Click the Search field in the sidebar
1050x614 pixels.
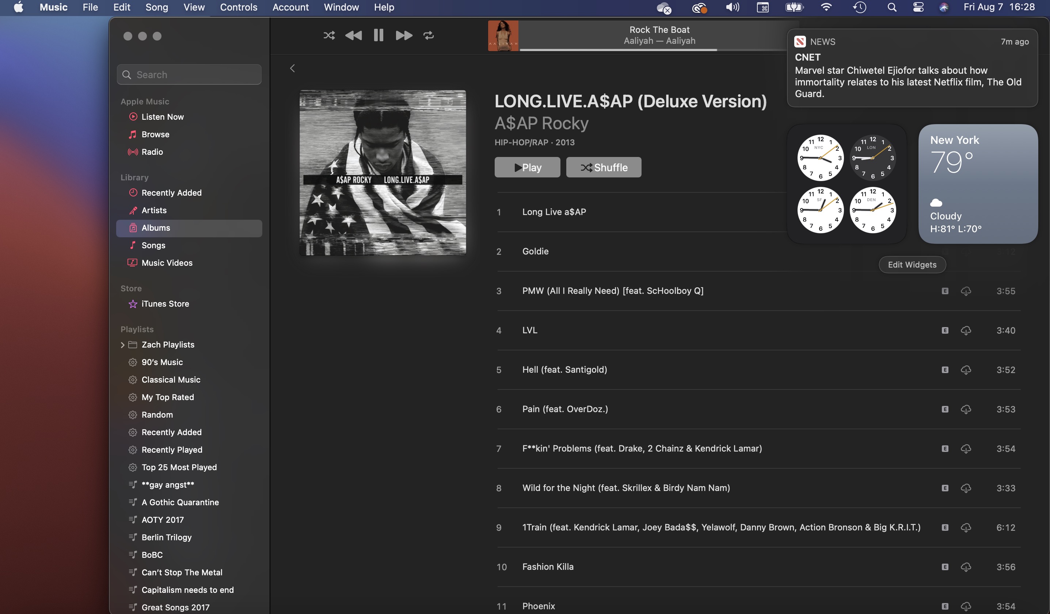point(189,74)
